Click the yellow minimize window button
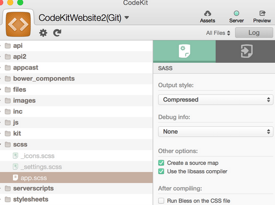275x205 pixels. click(x=10, y=3)
